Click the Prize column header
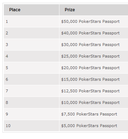This screenshot has width=128, height=139. [94, 10]
